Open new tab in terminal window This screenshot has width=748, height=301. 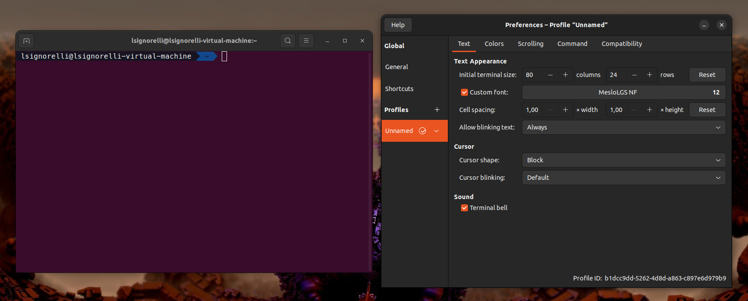26,41
